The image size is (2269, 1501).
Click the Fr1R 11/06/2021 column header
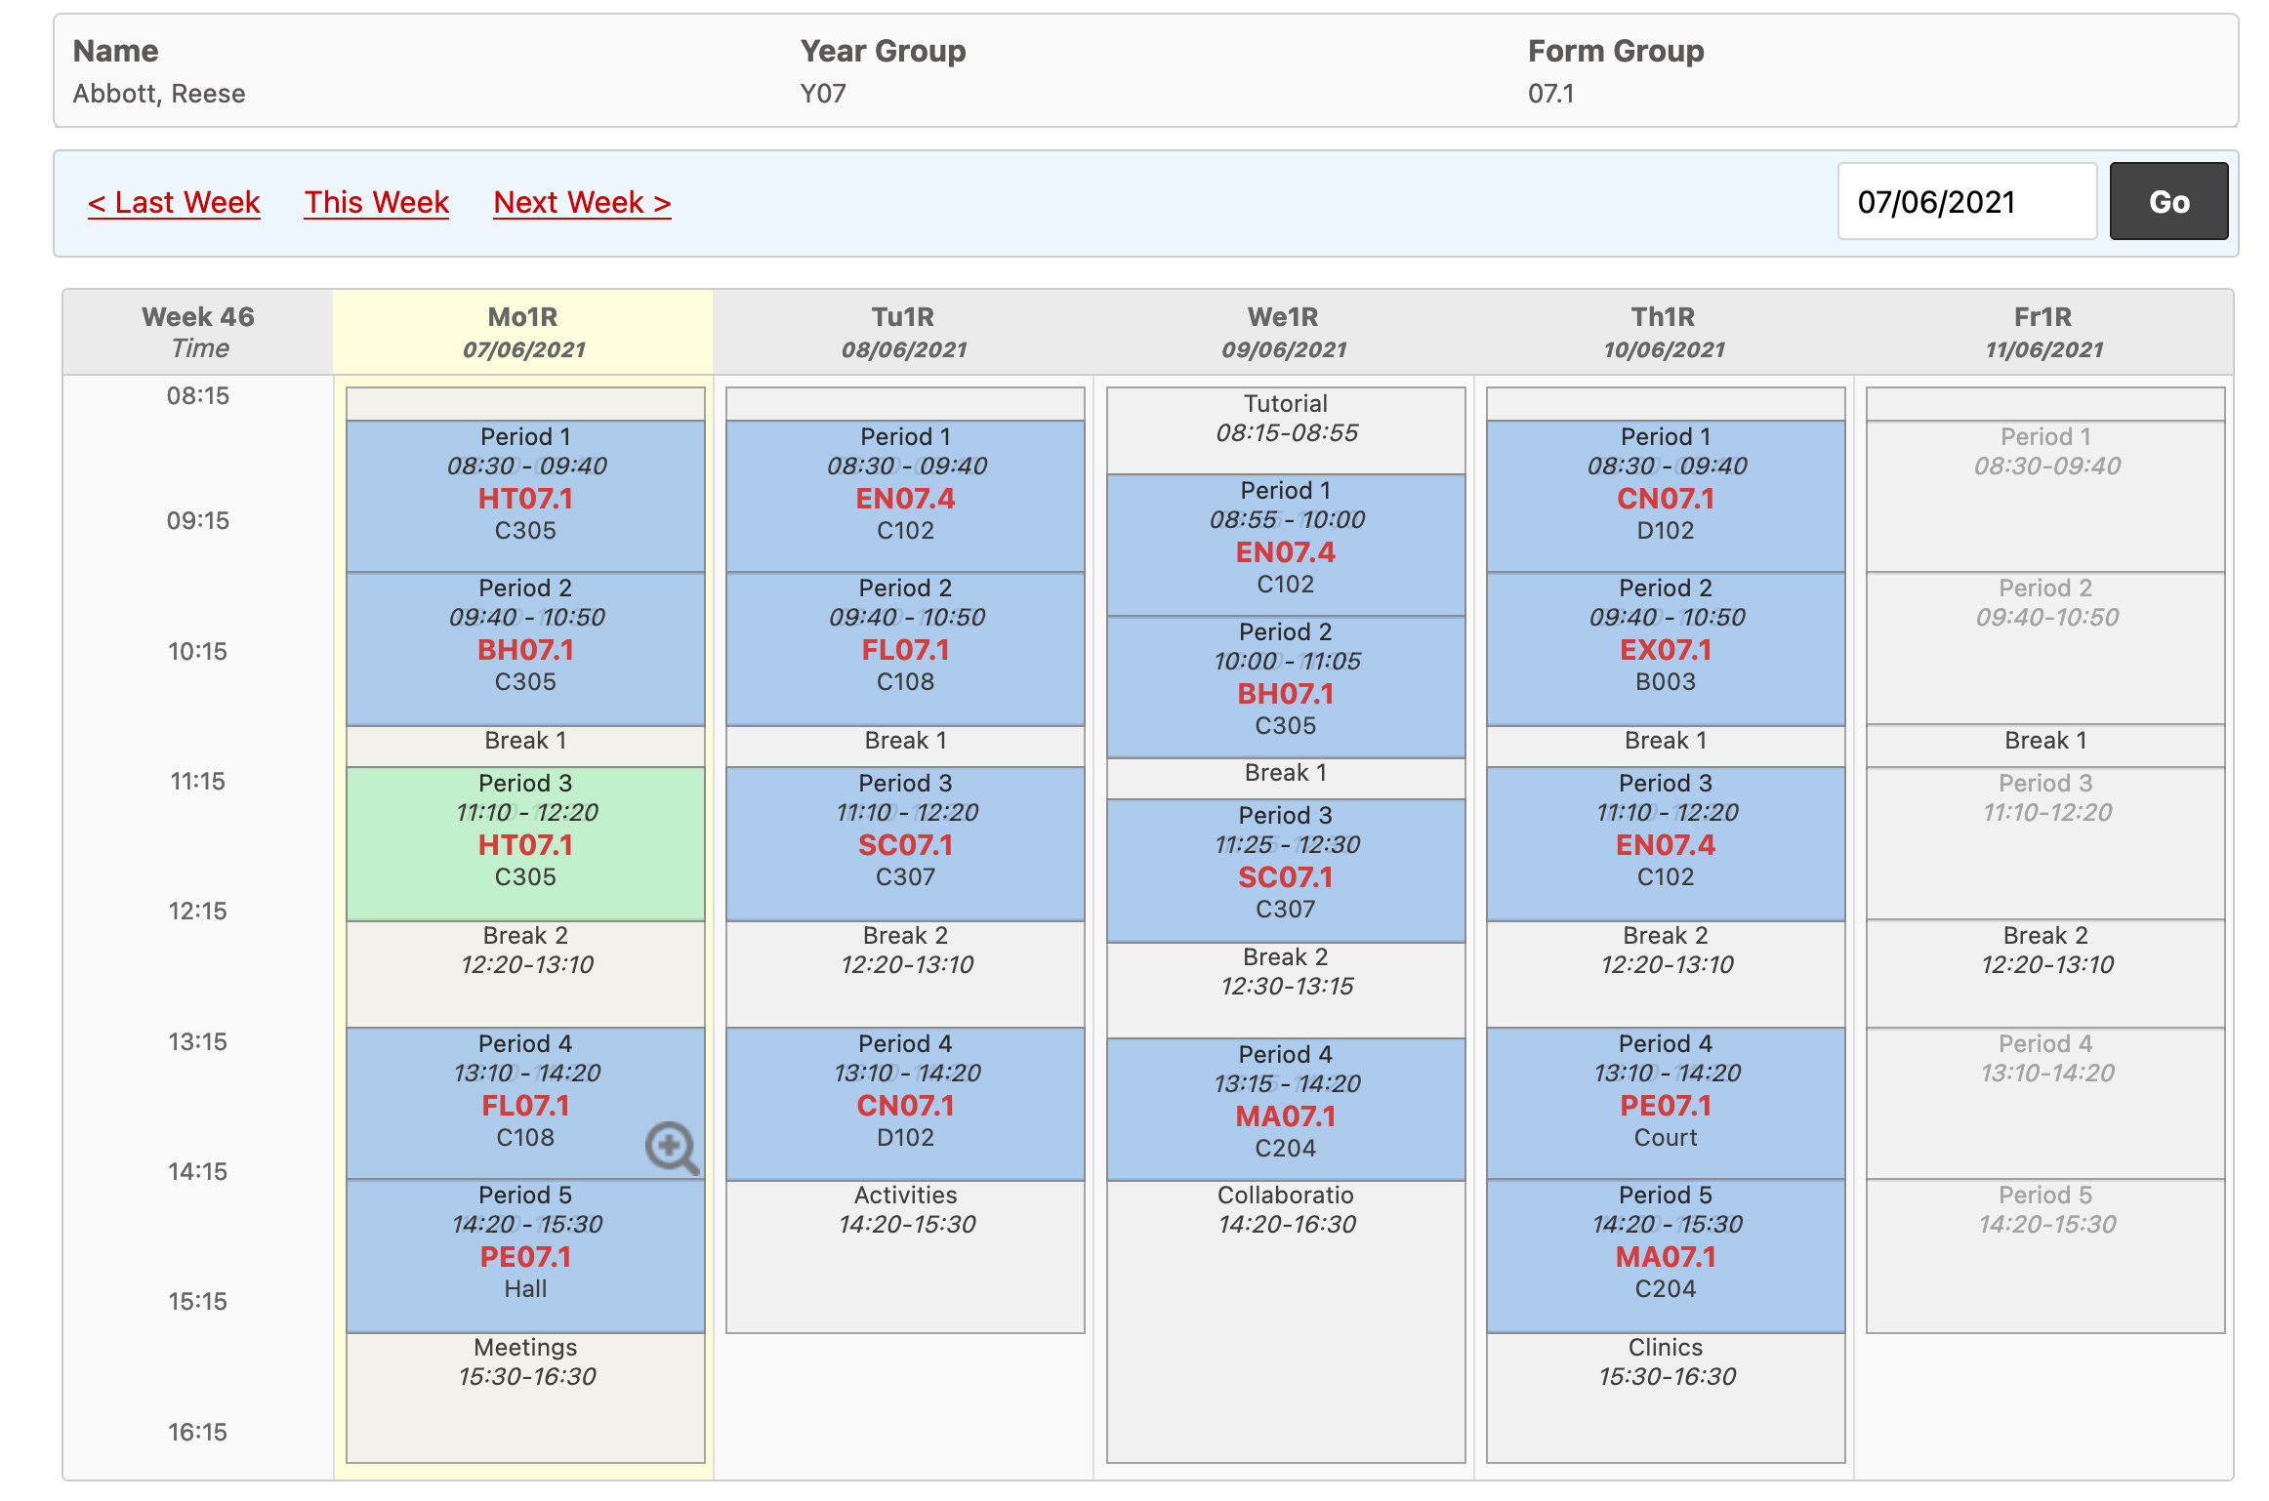[x=2042, y=332]
